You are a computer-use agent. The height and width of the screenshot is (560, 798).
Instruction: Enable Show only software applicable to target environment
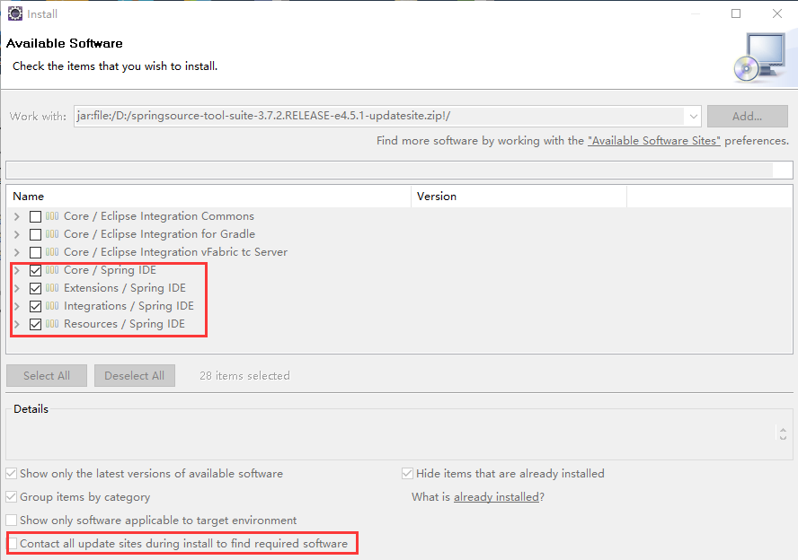11,521
